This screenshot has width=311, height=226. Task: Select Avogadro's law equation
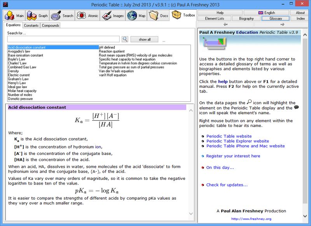pyautogui.click(x=19, y=51)
